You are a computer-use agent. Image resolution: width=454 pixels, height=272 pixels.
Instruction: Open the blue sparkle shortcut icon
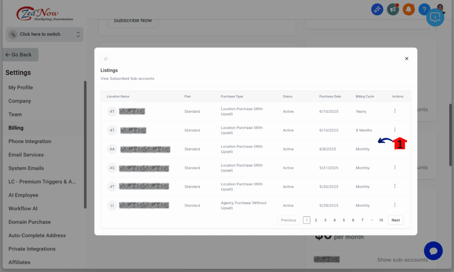377,10
